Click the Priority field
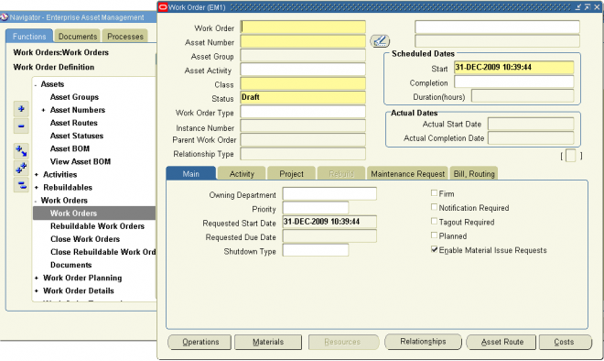The height and width of the screenshot is (361, 604). [x=316, y=208]
